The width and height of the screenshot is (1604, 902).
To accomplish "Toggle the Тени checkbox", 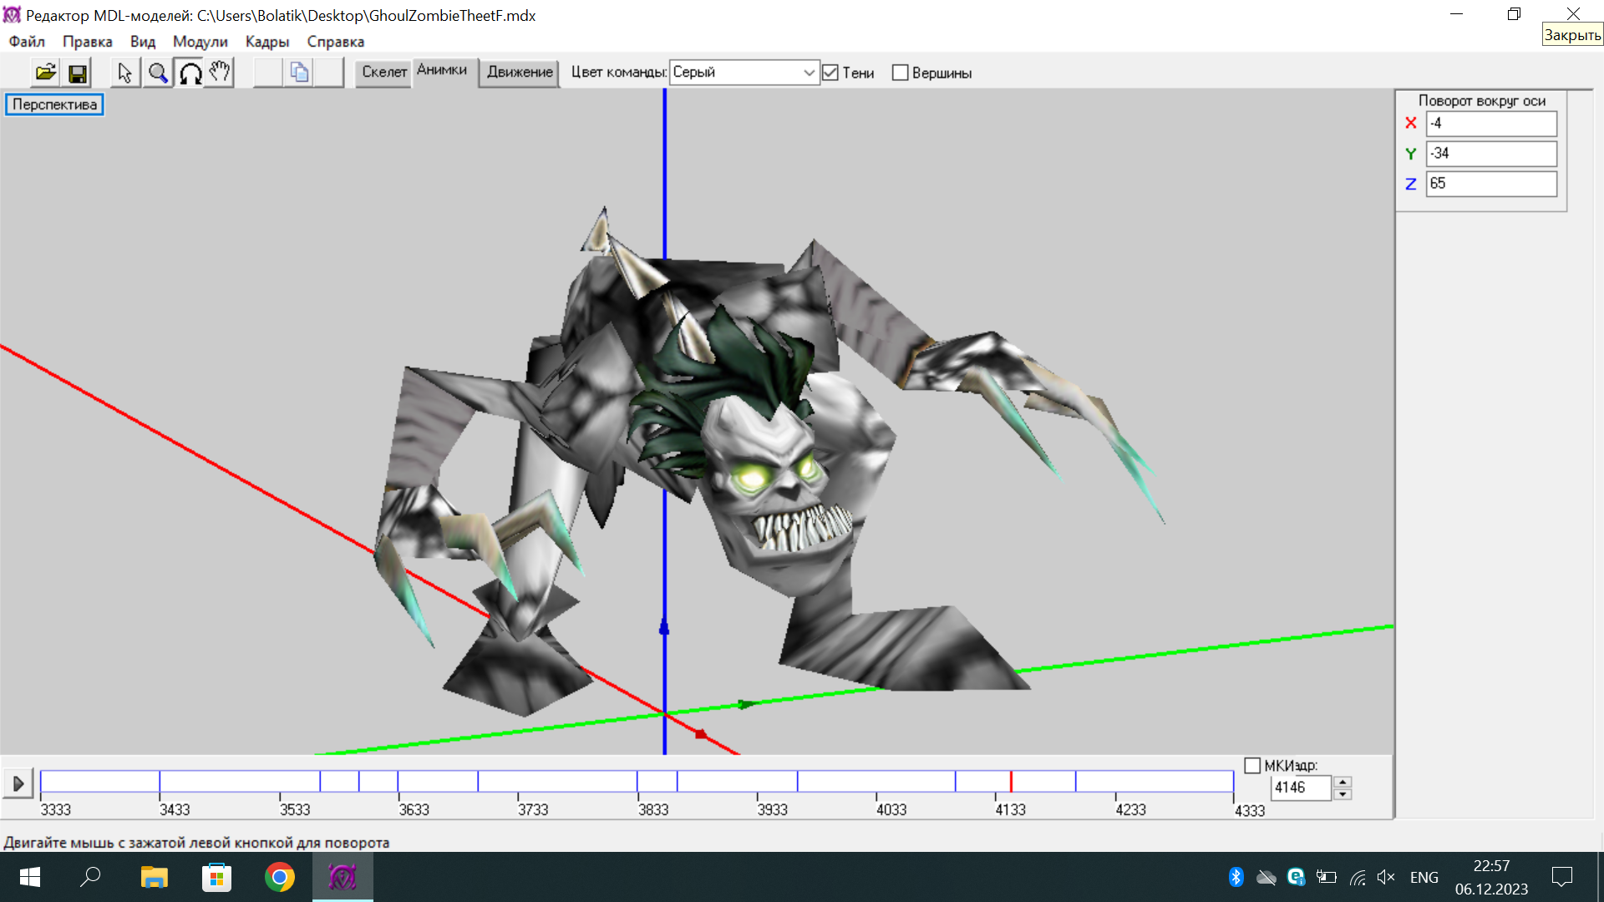I will (830, 73).
